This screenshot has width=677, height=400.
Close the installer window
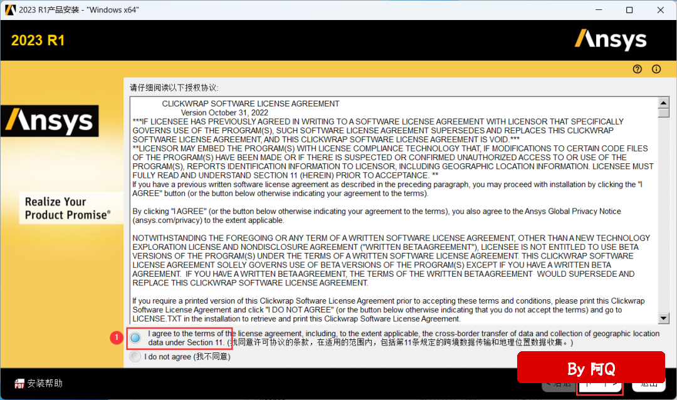pos(659,10)
